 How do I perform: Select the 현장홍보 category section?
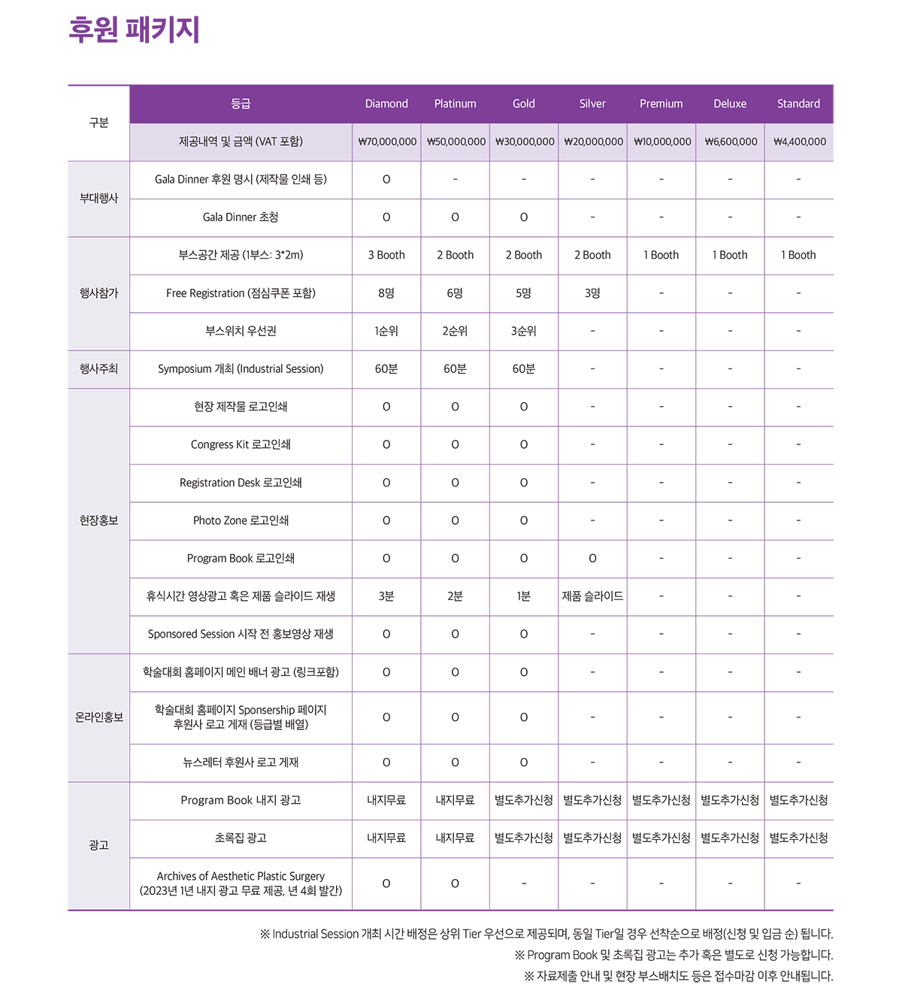(98, 520)
